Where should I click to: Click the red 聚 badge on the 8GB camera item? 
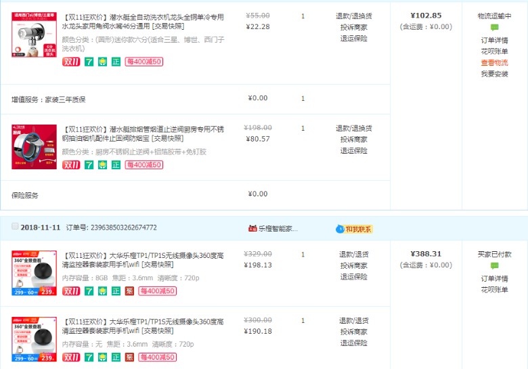pyautogui.click(x=129, y=291)
